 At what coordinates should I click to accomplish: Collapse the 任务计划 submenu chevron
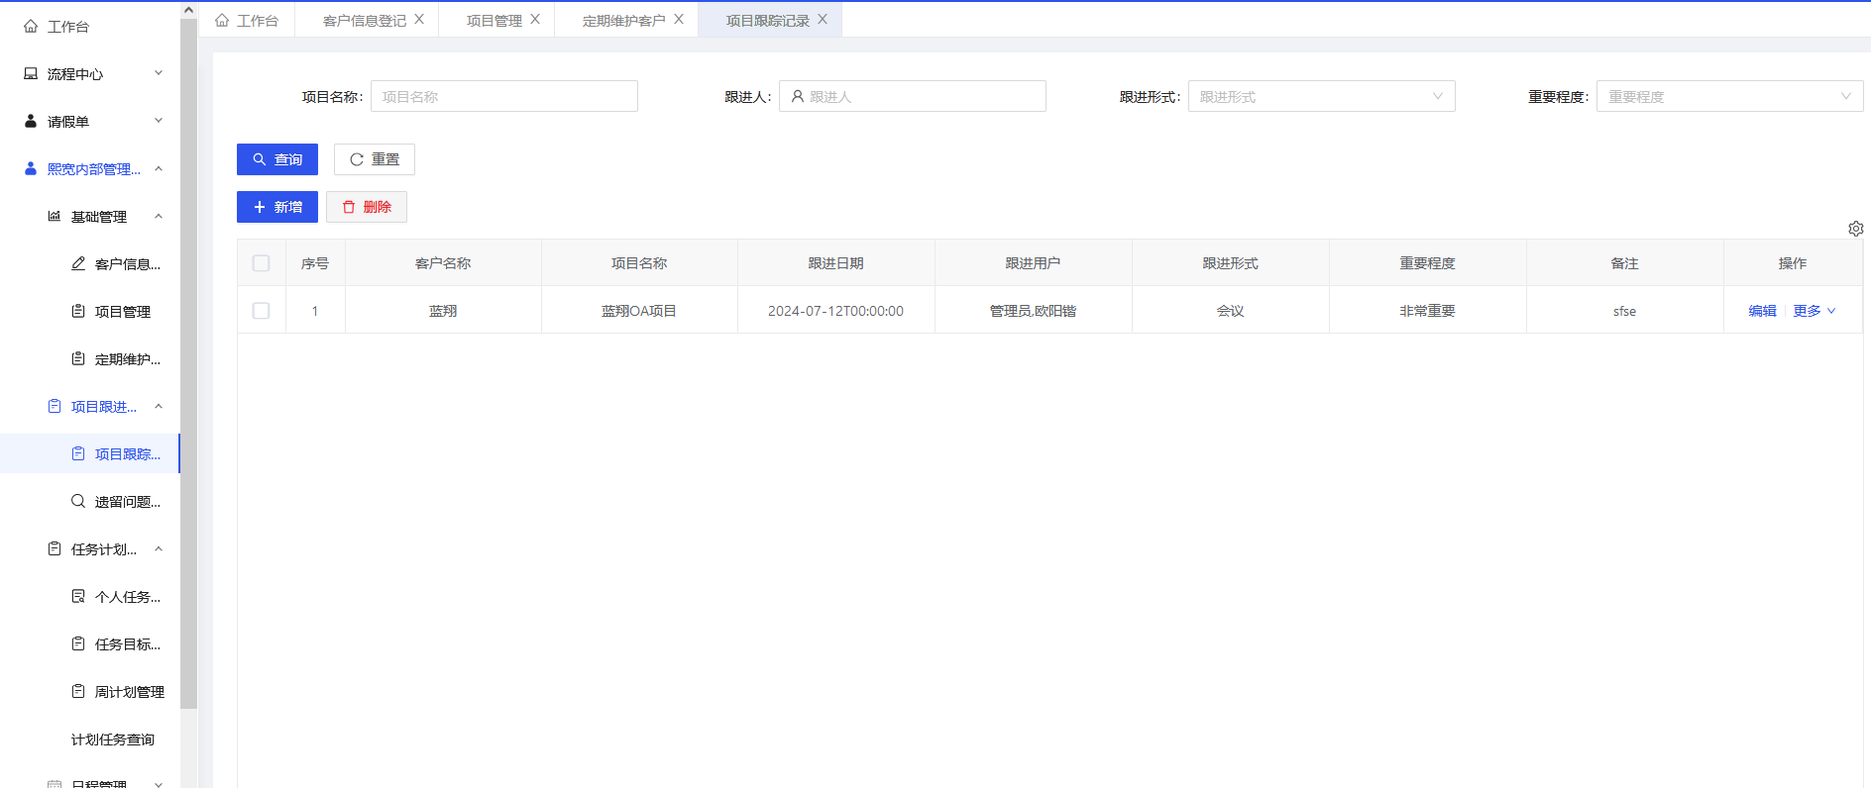click(x=159, y=548)
